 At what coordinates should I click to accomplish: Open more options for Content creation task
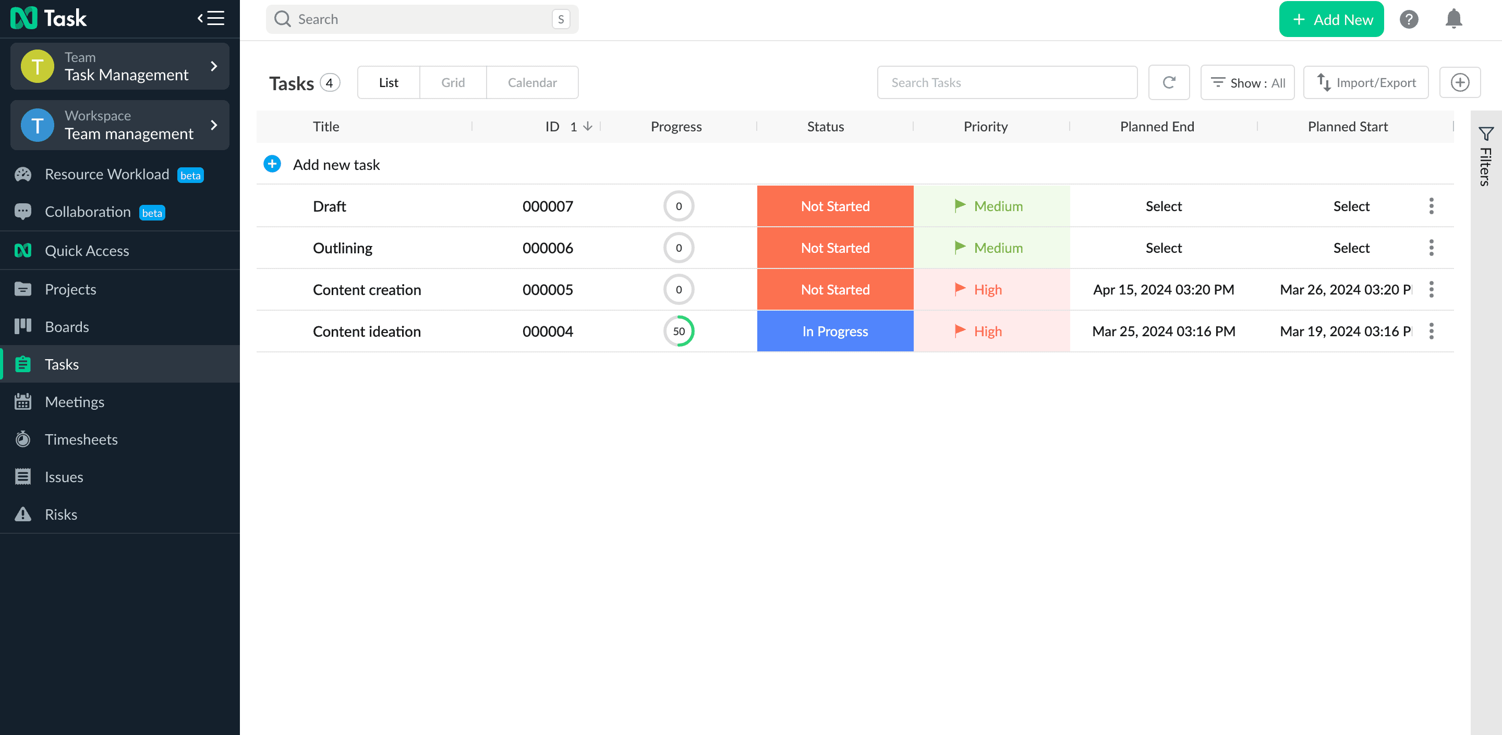(x=1431, y=290)
